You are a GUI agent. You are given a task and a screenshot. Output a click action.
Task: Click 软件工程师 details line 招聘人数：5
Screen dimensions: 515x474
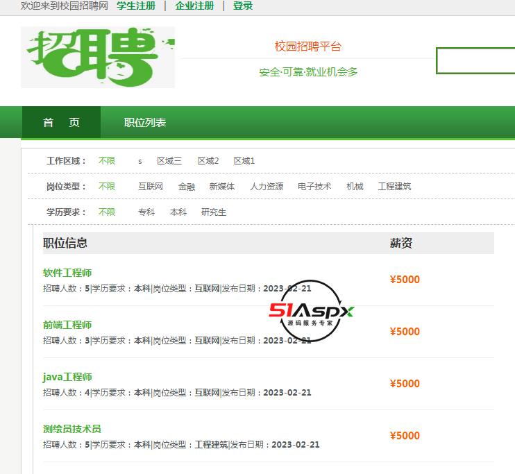pyautogui.click(x=177, y=289)
